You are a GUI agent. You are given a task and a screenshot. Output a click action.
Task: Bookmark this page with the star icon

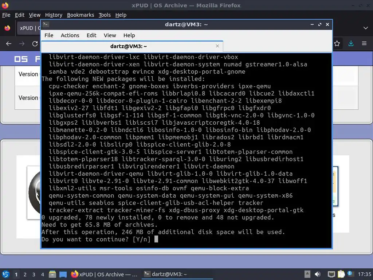point(337,44)
